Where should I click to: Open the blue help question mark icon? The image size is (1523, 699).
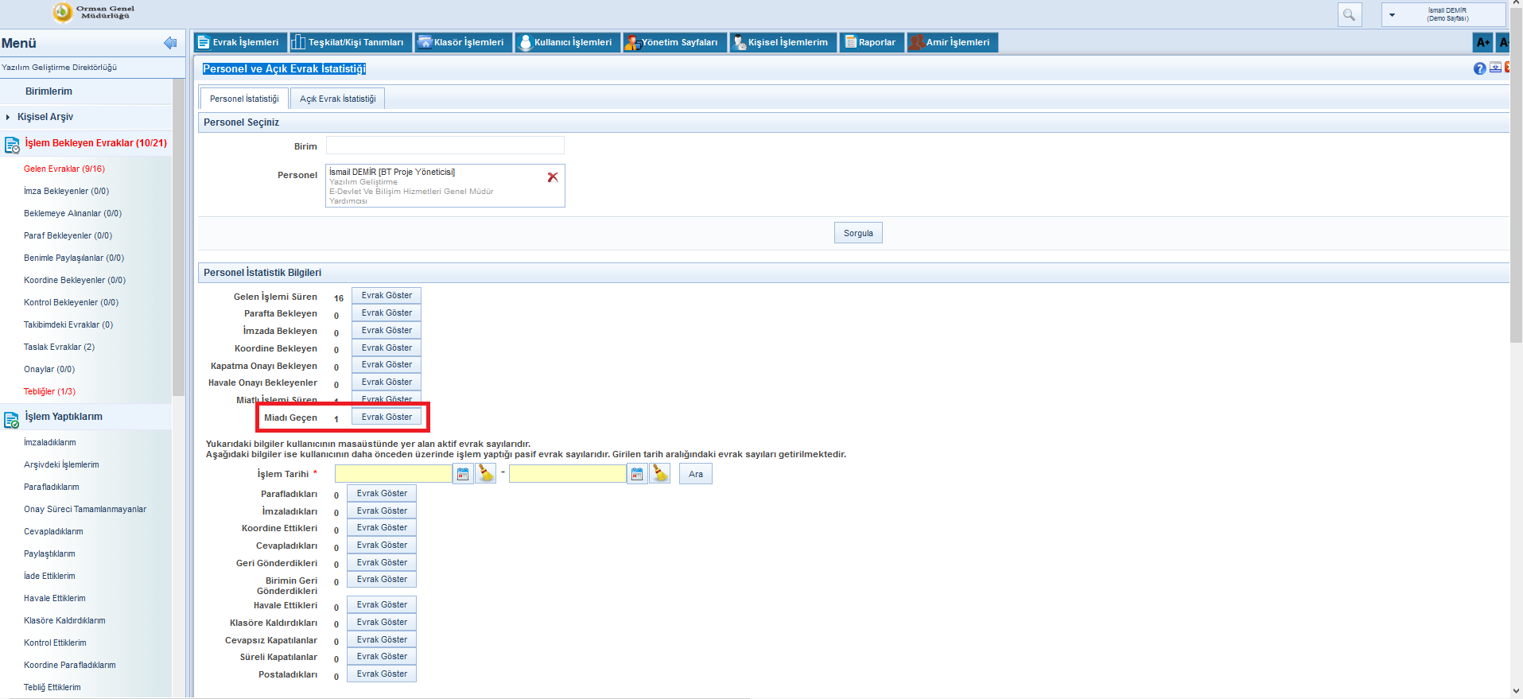1479,68
